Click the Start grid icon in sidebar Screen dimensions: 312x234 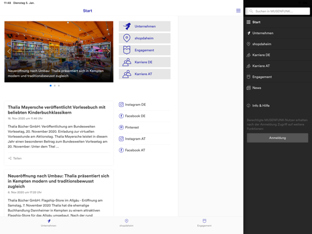[249, 22]
